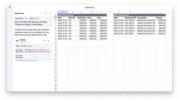This screenshot has width=179, height=100.
Task: Close the Sheet chat panel
Action: [50, 13]
